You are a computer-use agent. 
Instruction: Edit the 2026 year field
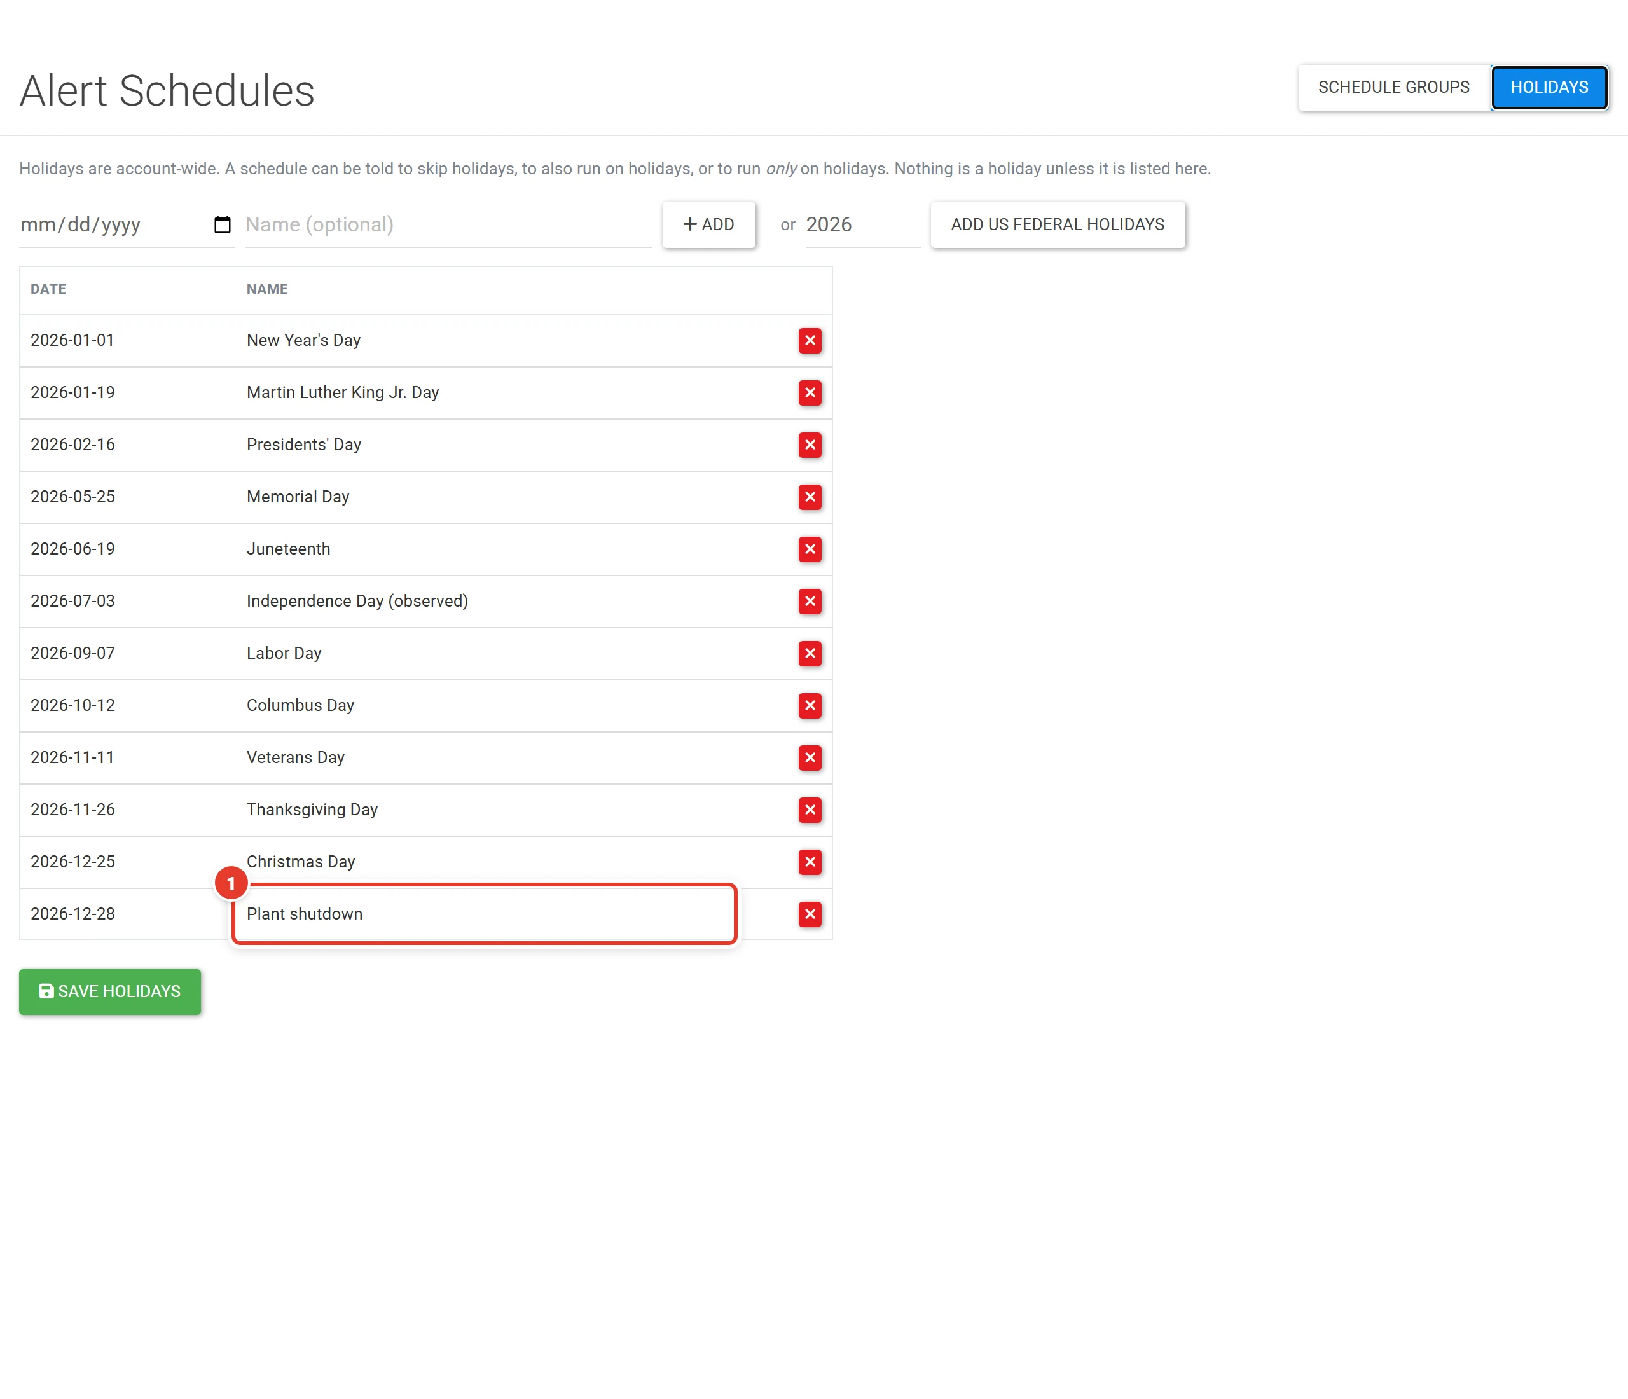point(863,224)
